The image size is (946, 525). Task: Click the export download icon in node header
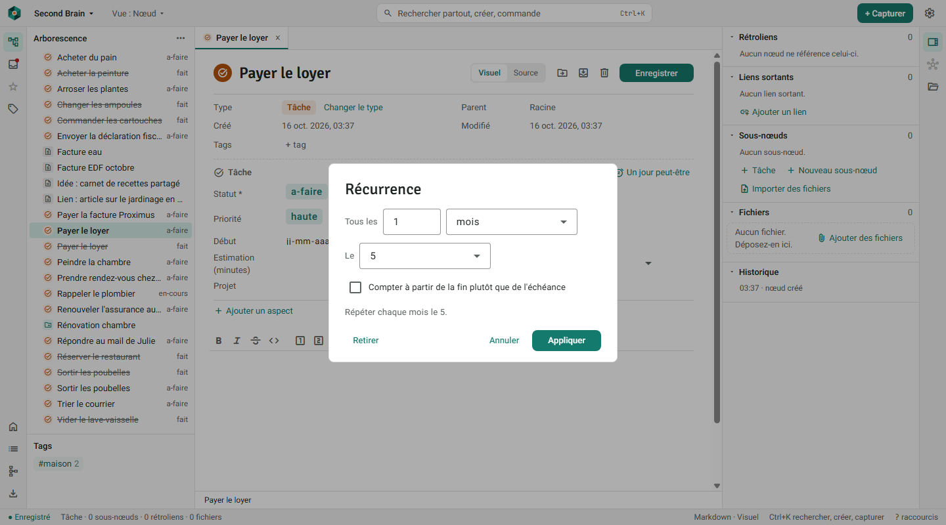coord(583,73)
